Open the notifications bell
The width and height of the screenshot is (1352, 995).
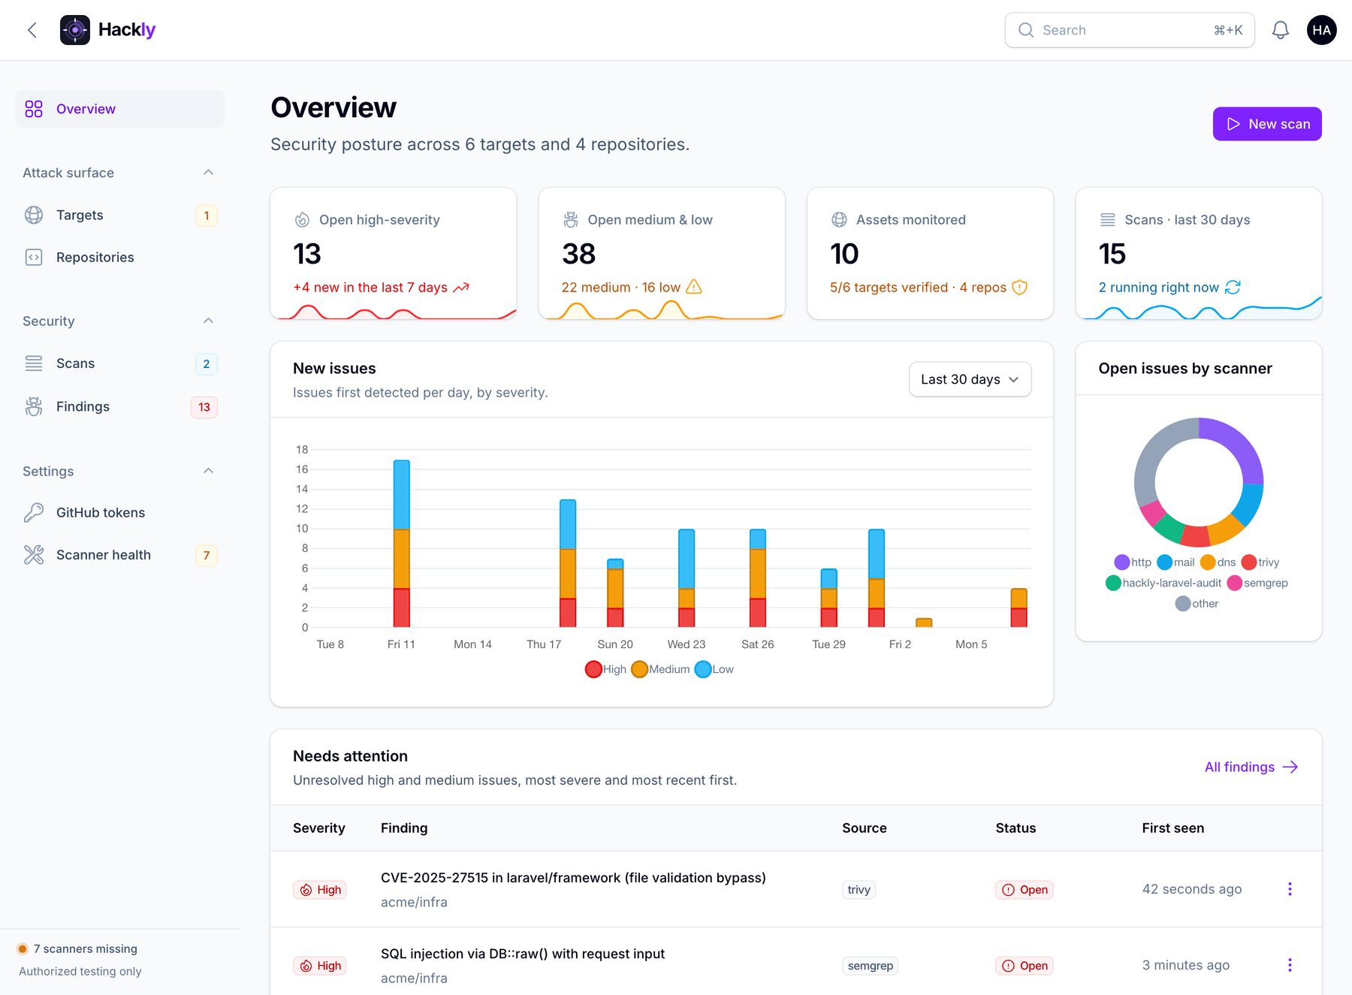(1281, 30)
